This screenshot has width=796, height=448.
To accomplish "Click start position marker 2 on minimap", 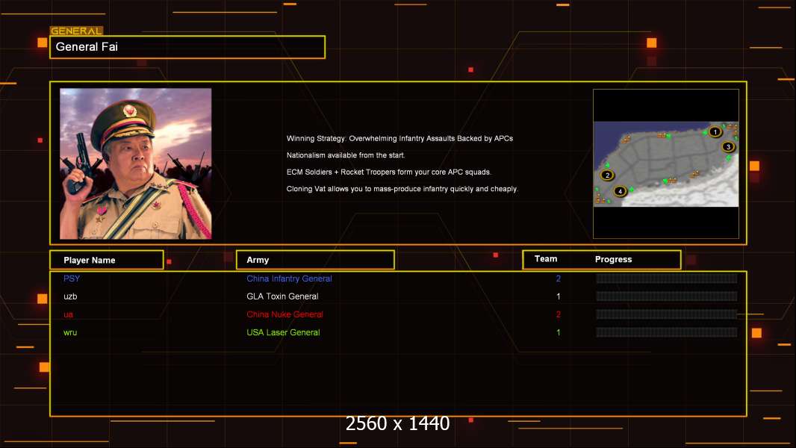I will pos(607,175).
